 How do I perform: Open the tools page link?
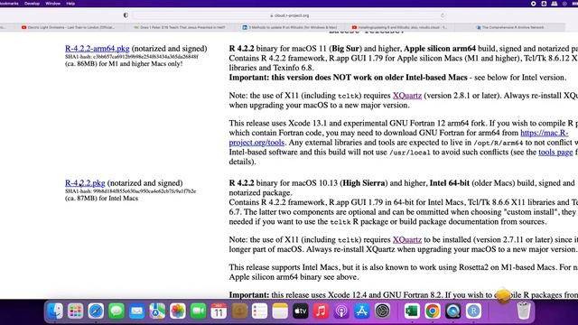click(x=555, y=153)
